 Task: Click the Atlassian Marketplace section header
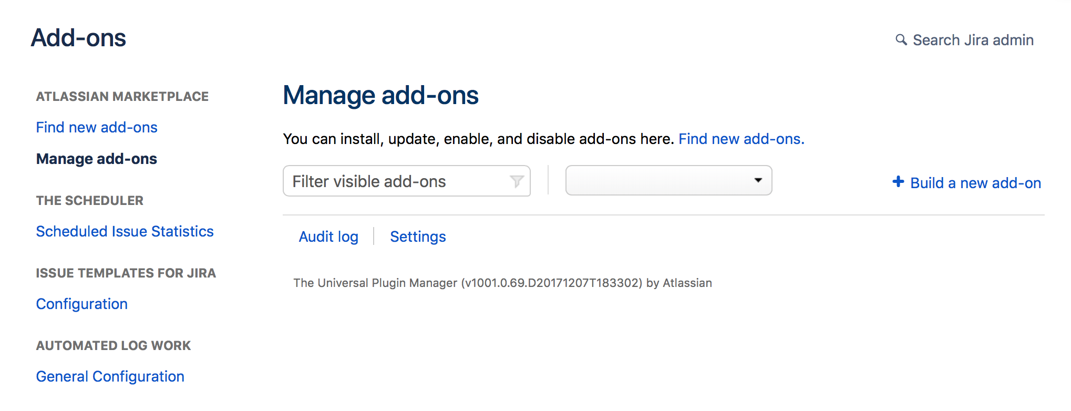[122, 97]
